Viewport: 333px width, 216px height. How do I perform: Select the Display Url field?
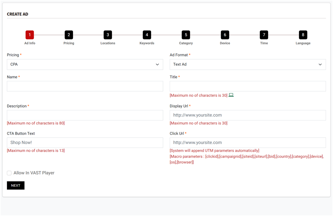click(248, 115)
